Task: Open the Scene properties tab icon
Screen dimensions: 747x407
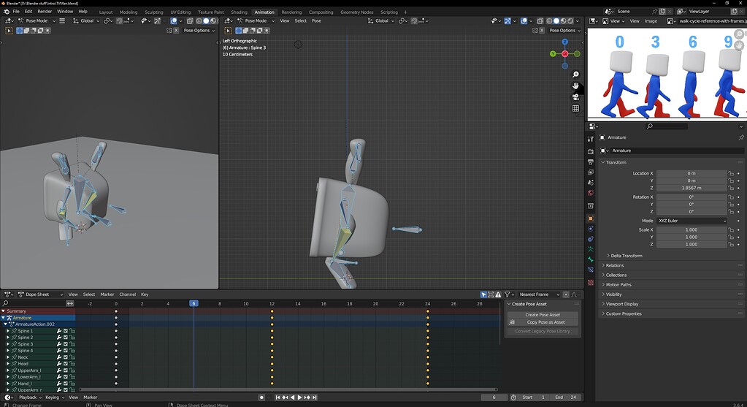Action: (591, 183)
